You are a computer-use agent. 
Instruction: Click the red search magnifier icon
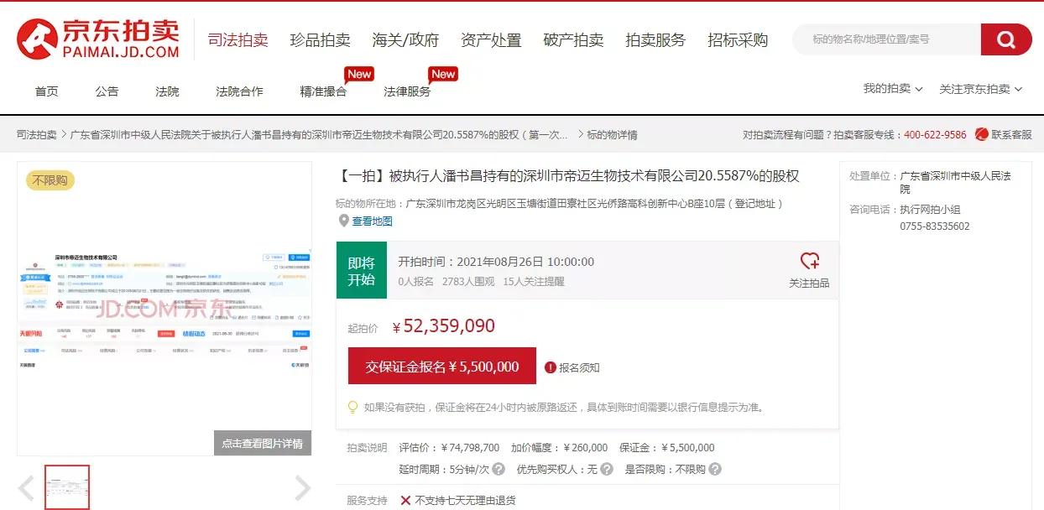point(1005,39)
